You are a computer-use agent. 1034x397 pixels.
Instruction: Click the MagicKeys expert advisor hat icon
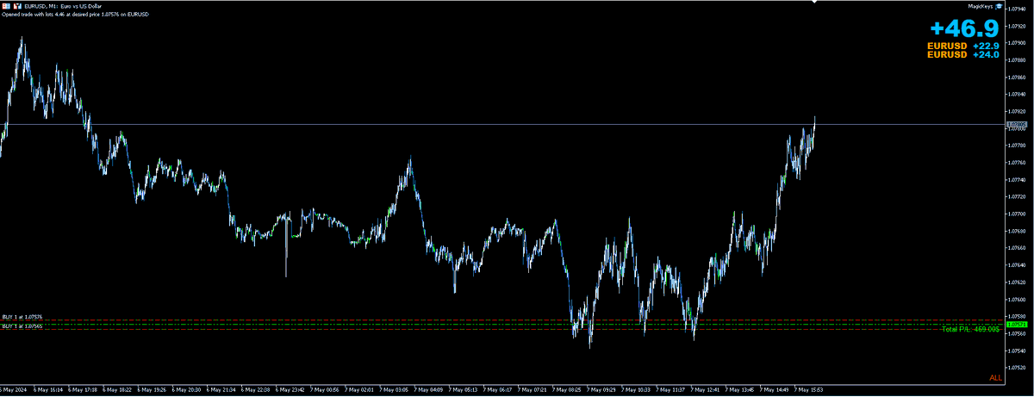click(998, 6)
